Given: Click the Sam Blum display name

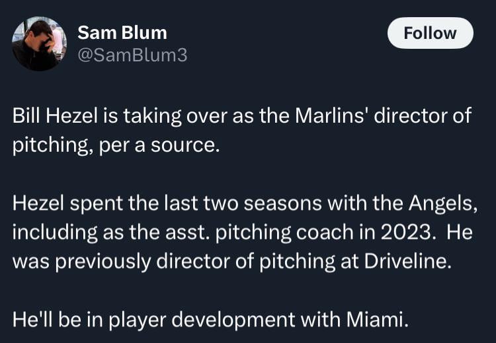Looking at the screenshot, I should [122, 32].
